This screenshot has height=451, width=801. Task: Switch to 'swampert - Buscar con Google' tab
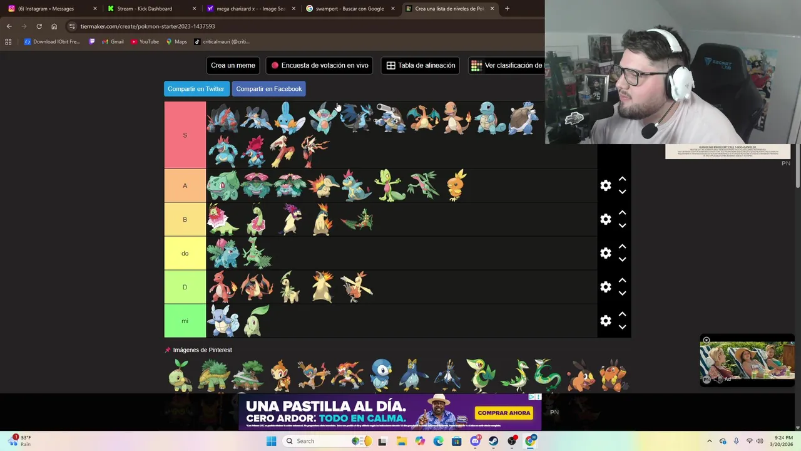click(x=350, y=9)
